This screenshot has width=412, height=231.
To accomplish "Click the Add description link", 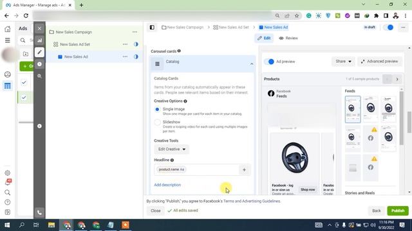I will 167,185.
